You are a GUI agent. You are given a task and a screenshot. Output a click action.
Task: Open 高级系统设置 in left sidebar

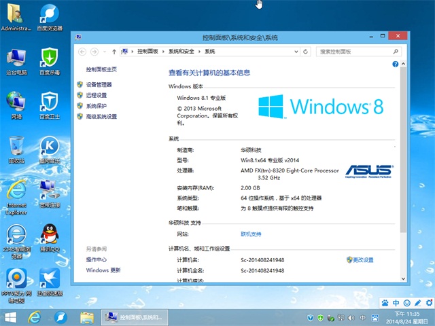101,117
